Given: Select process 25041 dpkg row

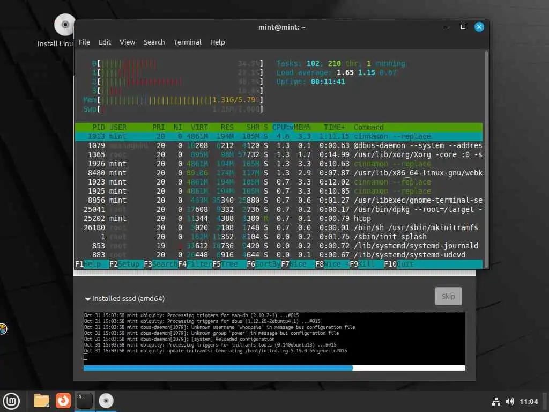Looking at the screenshot, I should click(x=278, y=209).
